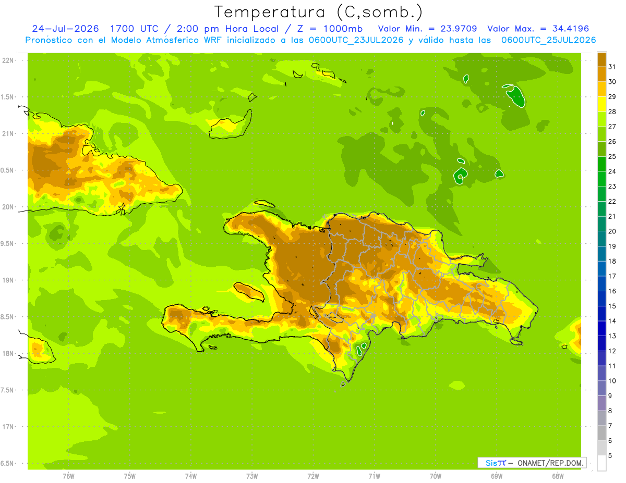Click the 19N latitude axis label
Screen dimensions: 626x483
pos(8,280)
